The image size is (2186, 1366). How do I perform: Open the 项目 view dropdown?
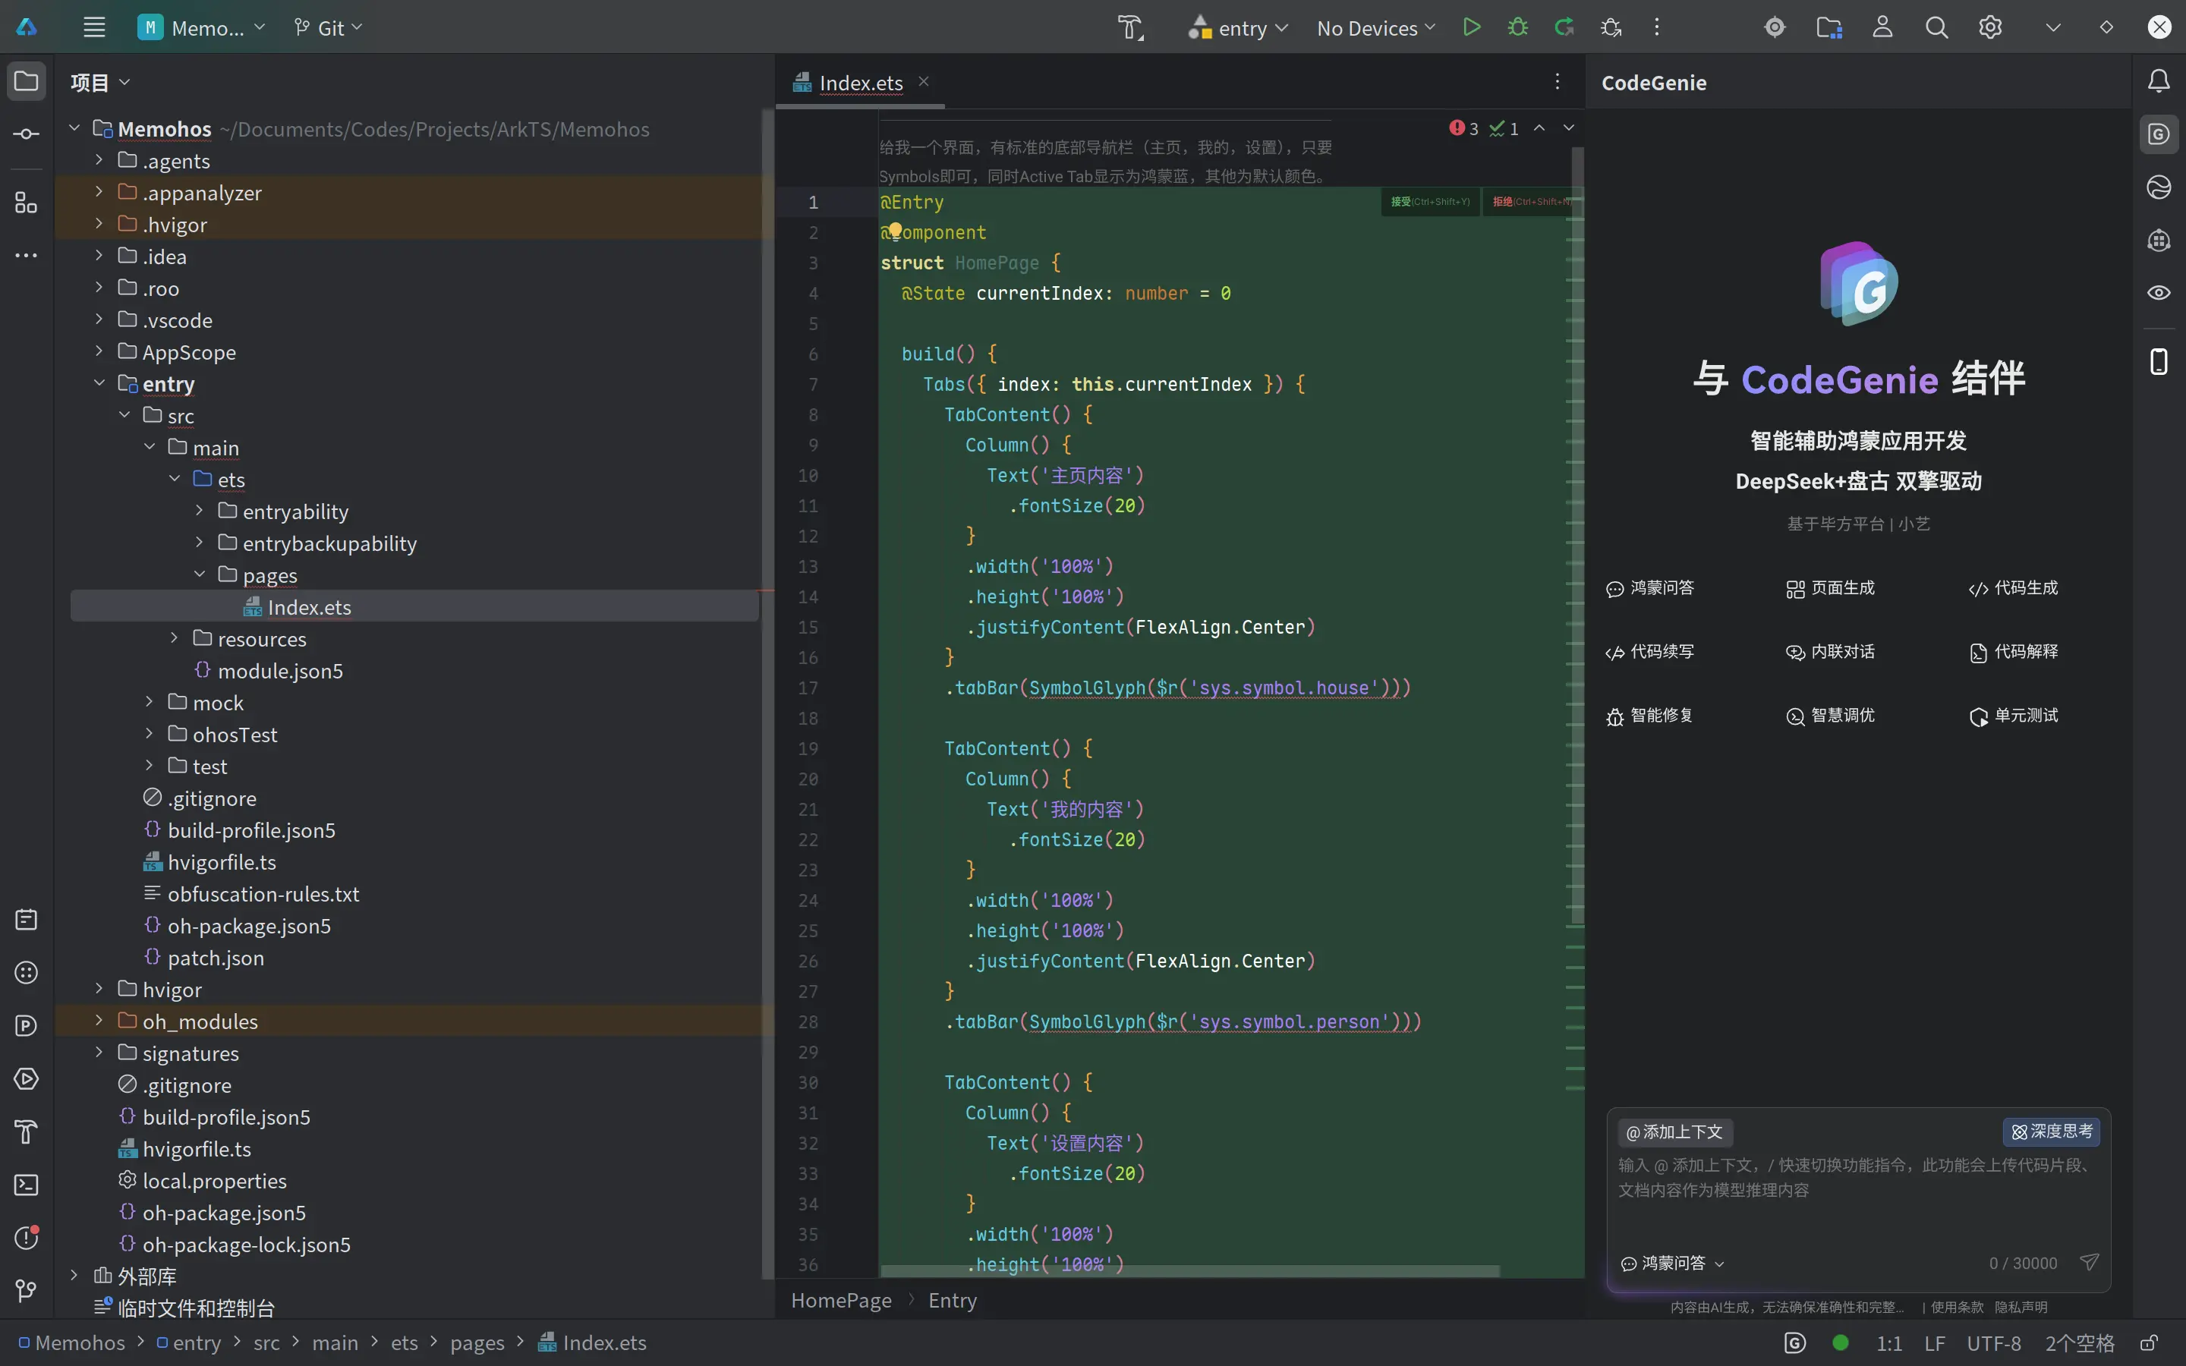click(100, 82)
